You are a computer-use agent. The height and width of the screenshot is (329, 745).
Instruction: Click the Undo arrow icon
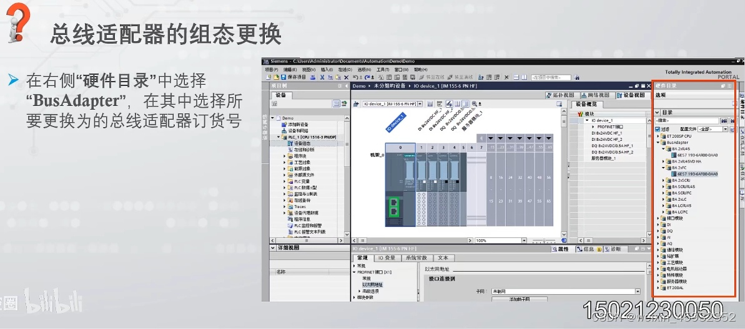(355, 77)
